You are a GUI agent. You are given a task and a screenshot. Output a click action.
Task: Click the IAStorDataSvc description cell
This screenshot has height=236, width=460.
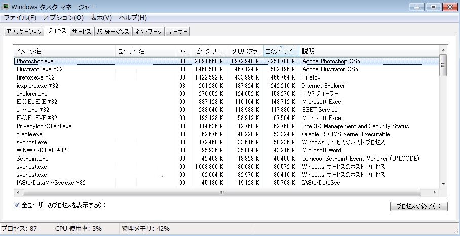321,183
